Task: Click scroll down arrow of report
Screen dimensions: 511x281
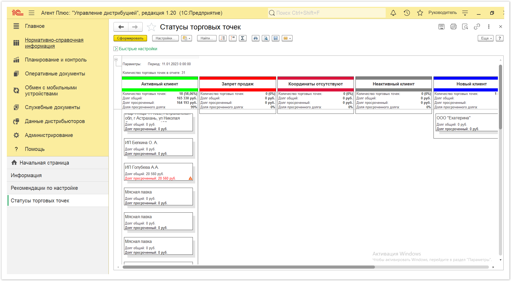Action: [500, 260]
